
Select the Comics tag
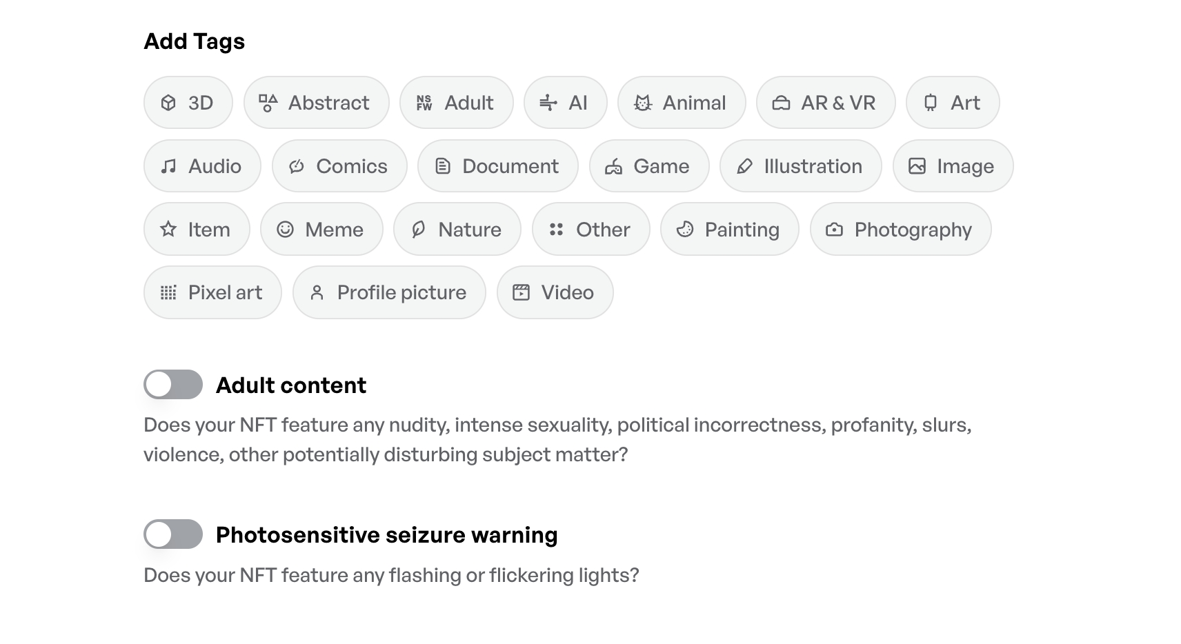pyautogui.click(x=339, y=166)
